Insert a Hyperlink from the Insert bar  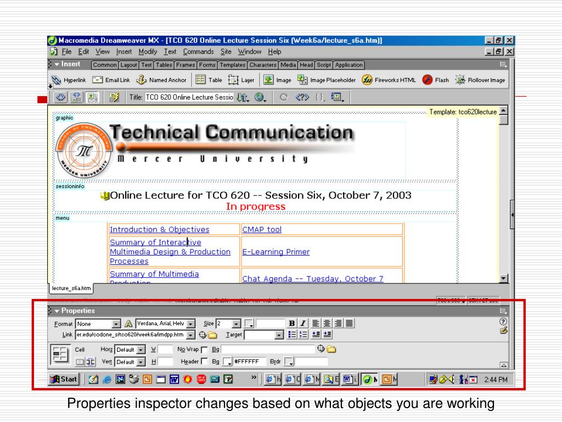pyautogui.click(x=69, y=80)
